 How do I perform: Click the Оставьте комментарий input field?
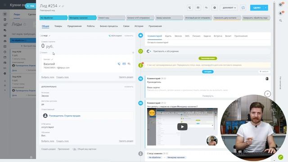tap(208, 42)
